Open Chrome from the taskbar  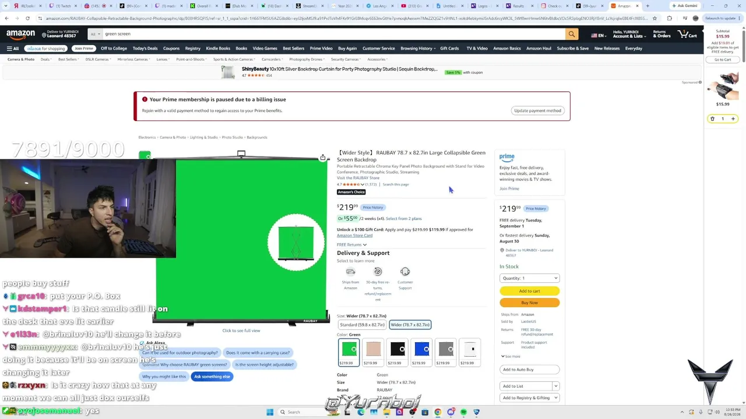[x=438, y=412]
